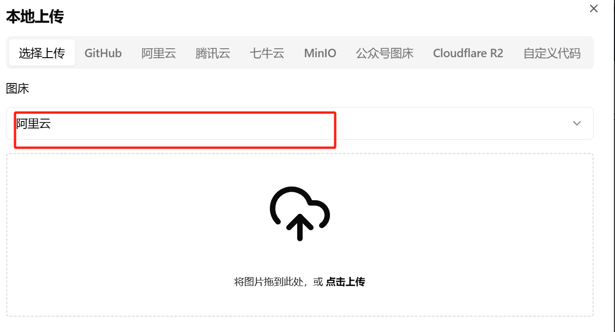Click the cloud upload icon
Screen dimensions: 615x332
click(x=300, y=213)
